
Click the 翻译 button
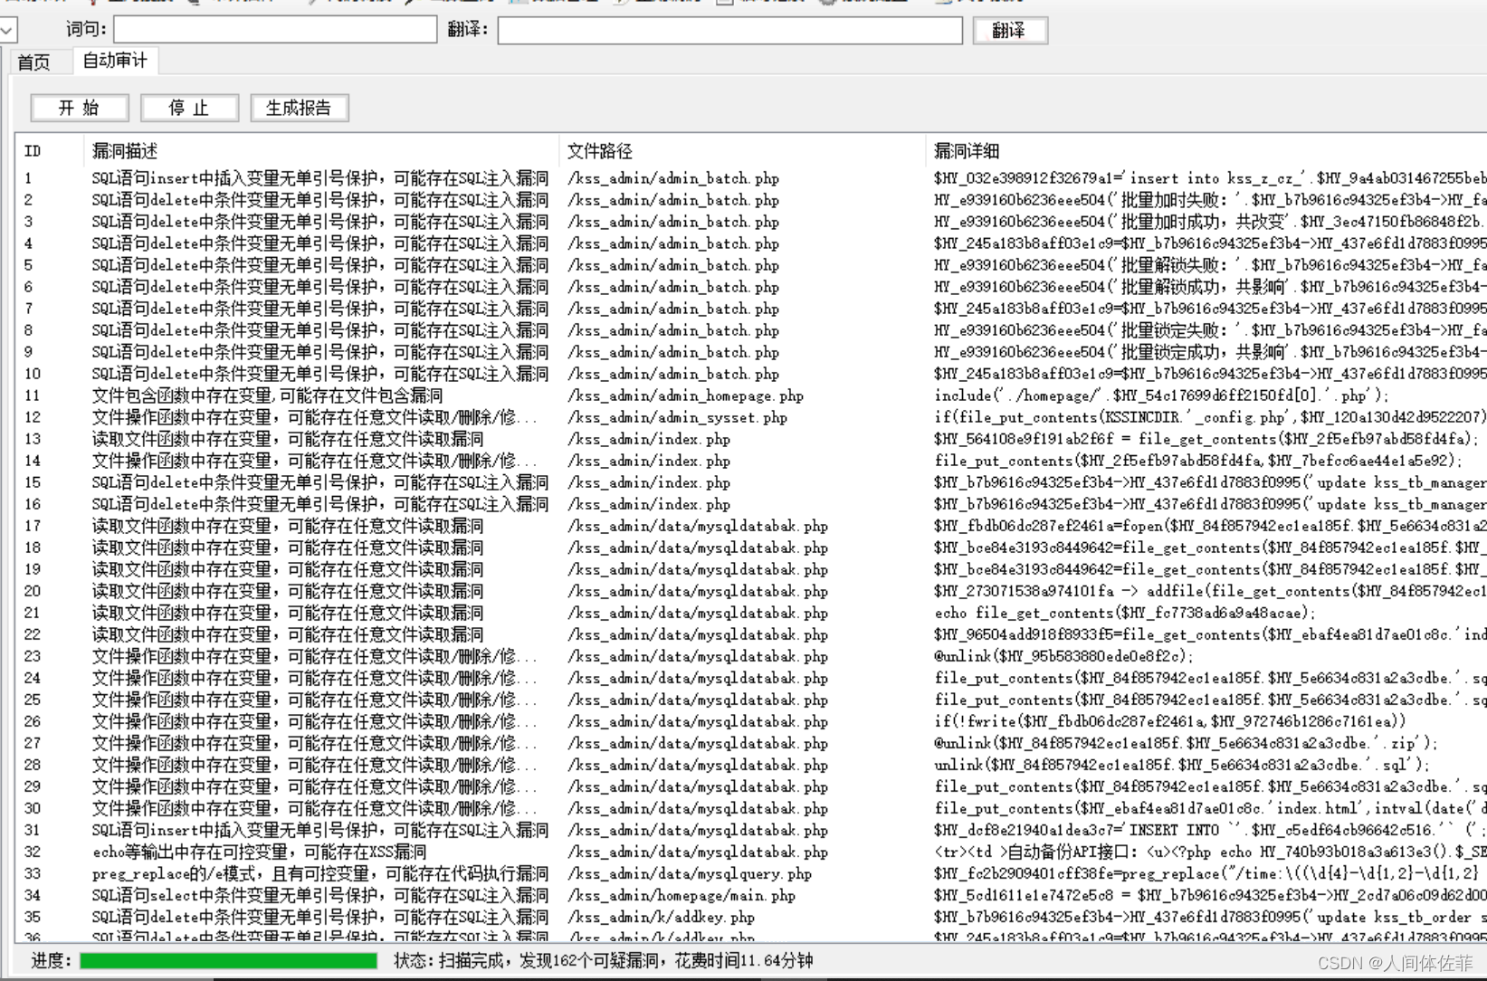click(x=1010, y=30)
